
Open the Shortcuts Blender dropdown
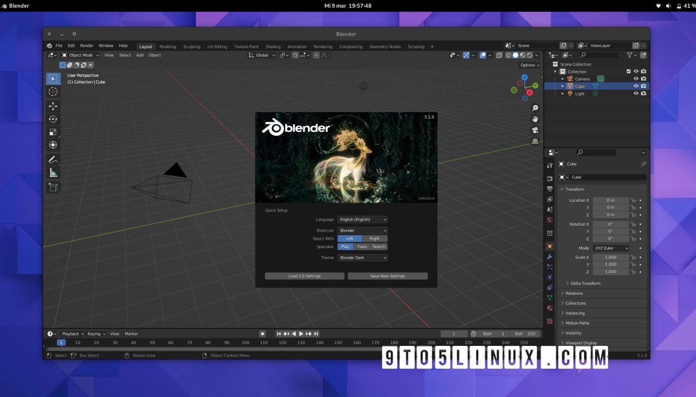[362, 230]
